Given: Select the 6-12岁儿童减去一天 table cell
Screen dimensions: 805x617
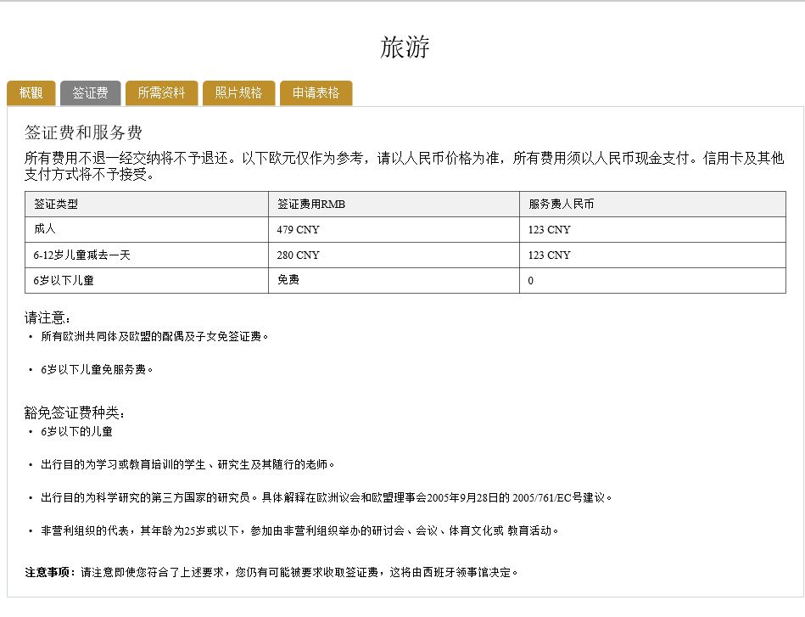Looking at the screenshot, I should tap(81, 255).
